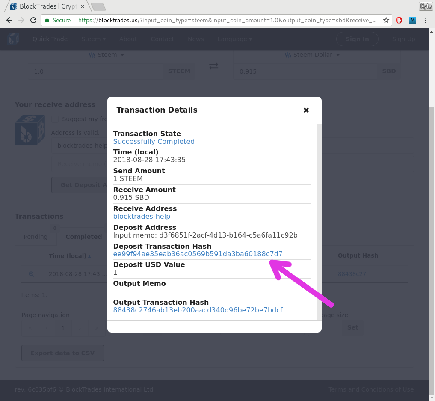Viewport: 435px width, 401px height.
Task: Open Quick Trade menu item
Action: tap(50, 39)
